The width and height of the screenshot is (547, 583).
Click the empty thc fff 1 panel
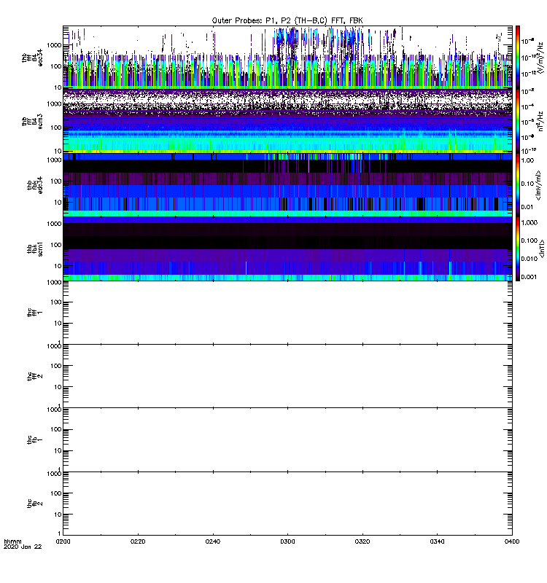[287, 312]
